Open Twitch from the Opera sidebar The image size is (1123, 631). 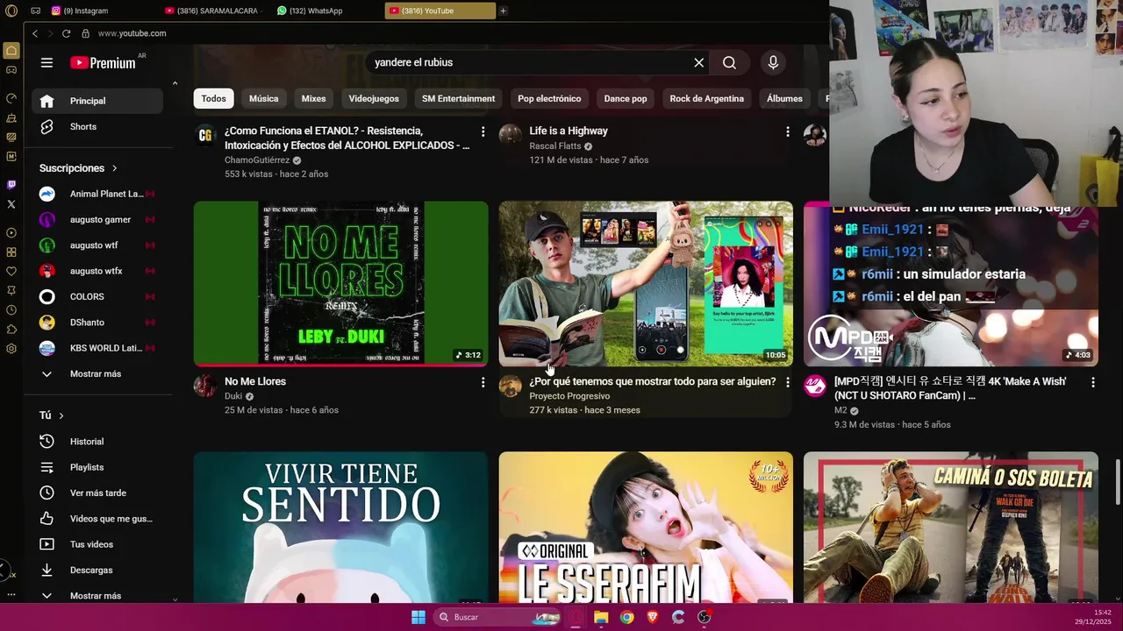pyautogui.click(x=11, y=185)
